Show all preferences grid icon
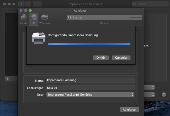This screenshot has width=170, height=116. (x=37, y=4)
